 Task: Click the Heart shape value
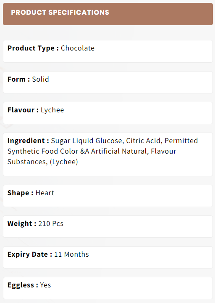tap(45, 193)
